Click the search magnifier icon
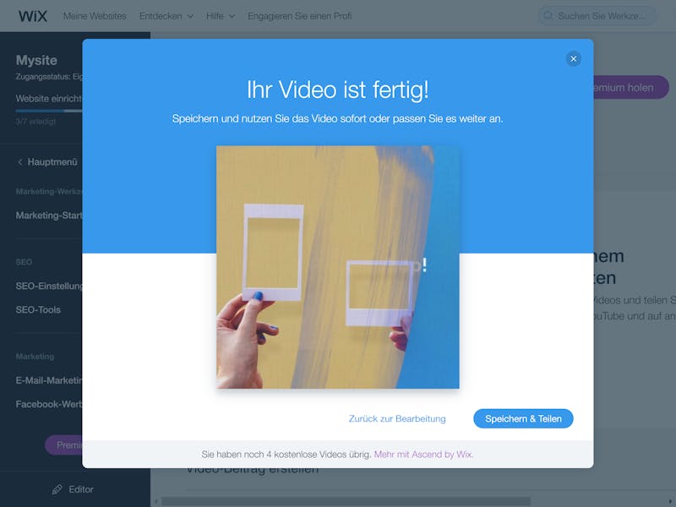The image size is (676, 507). pyautogui.click(x=548, y=15)
